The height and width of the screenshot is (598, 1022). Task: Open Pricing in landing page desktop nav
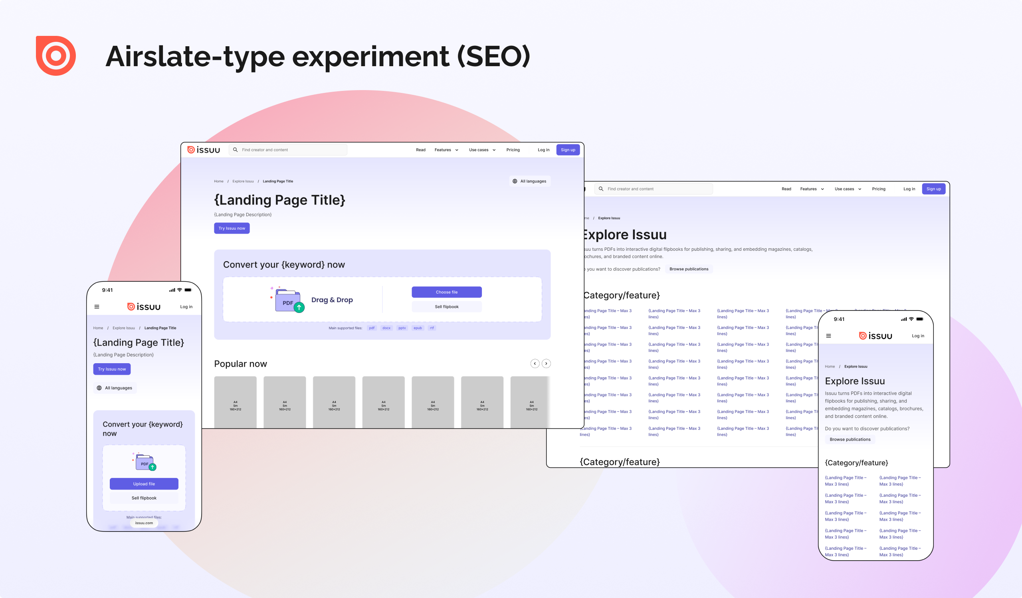tap(513, 150)
